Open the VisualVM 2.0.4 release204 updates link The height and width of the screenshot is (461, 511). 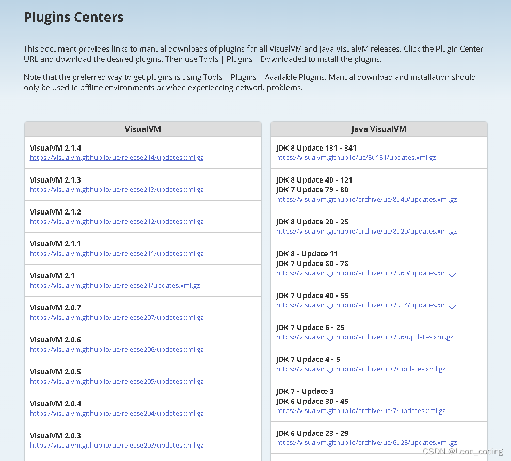coord(117,413)
